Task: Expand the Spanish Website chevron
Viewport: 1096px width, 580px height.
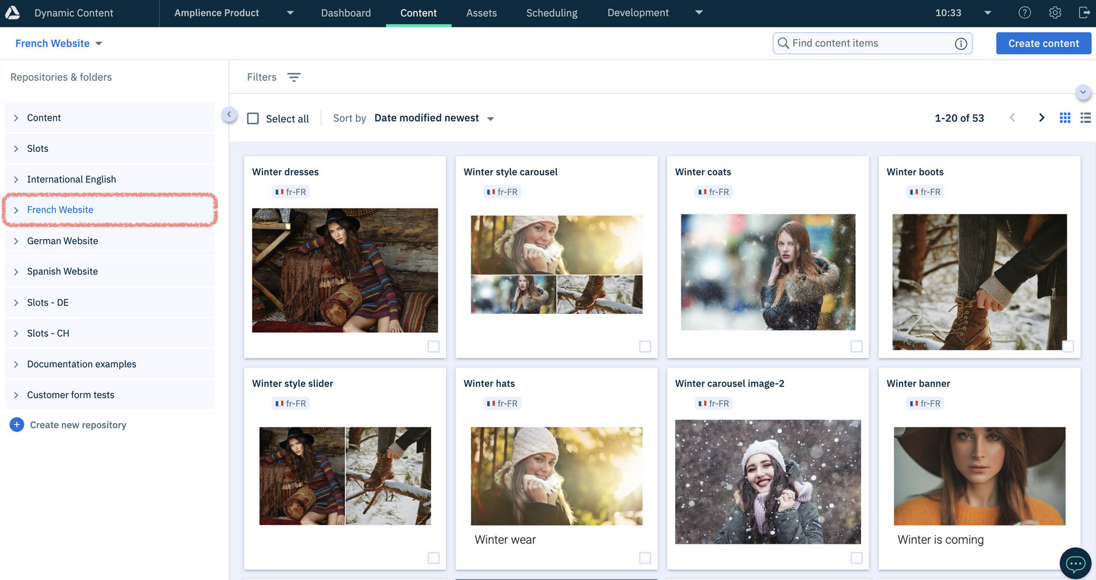Action: coord(16,272)
